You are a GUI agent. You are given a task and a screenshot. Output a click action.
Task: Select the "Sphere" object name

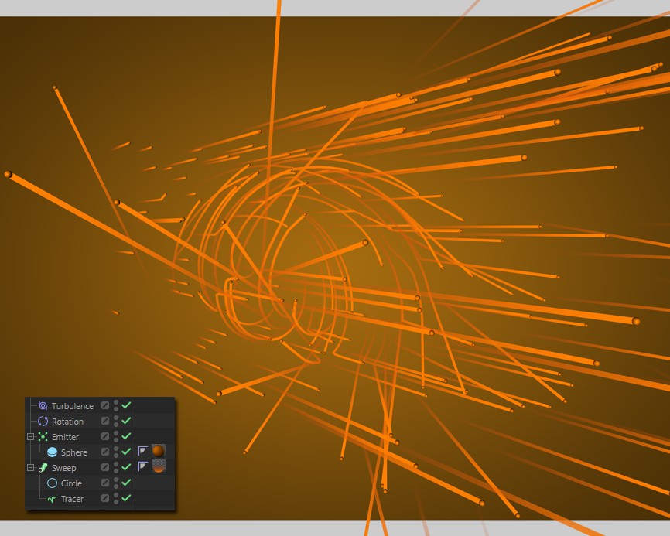(x=74, y=452)
